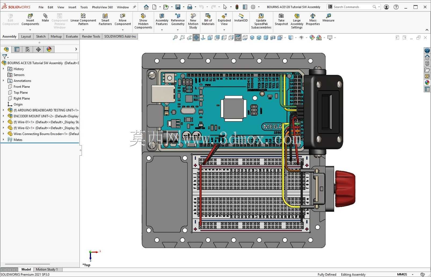The width and height of the screenshot is (431, 277).
Task: Collapse the CommandManager ribbon
Action: click(427, 30)
